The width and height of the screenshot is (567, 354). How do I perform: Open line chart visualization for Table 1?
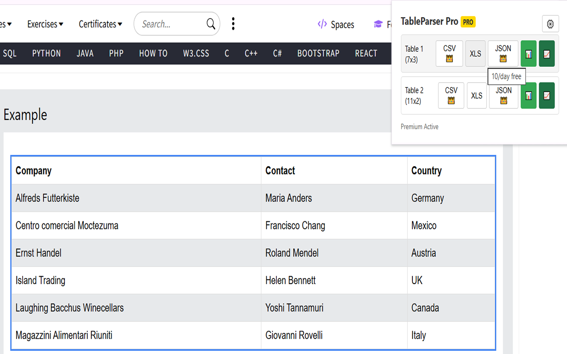coord(547,53)
